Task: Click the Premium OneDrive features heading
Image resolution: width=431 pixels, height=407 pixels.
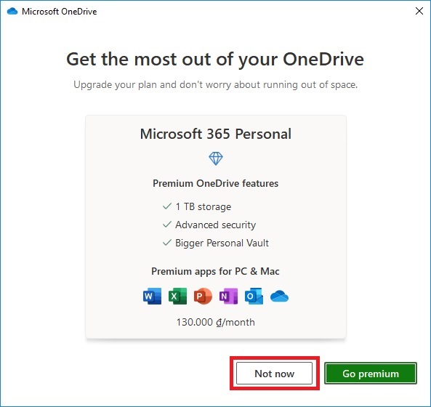Action: coord(216,183)
